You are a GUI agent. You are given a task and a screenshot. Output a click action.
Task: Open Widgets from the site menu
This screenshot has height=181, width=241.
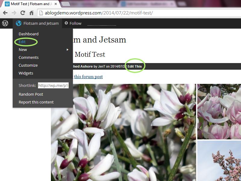[26, 73]
